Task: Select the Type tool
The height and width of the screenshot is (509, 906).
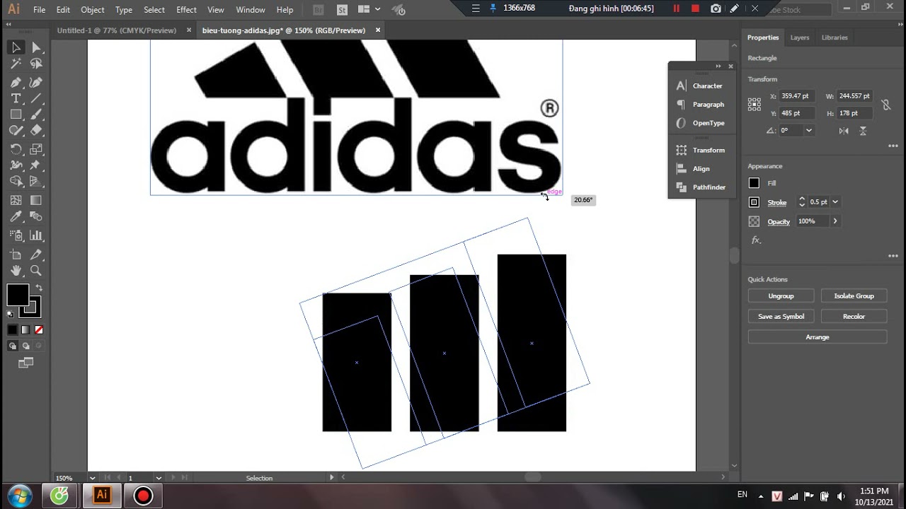Action: 16,98
